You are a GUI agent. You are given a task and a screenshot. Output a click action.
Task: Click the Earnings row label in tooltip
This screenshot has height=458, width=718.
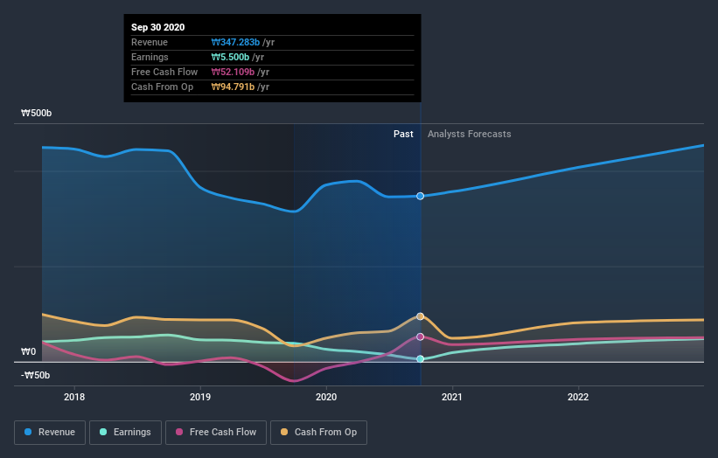(150, 57)
